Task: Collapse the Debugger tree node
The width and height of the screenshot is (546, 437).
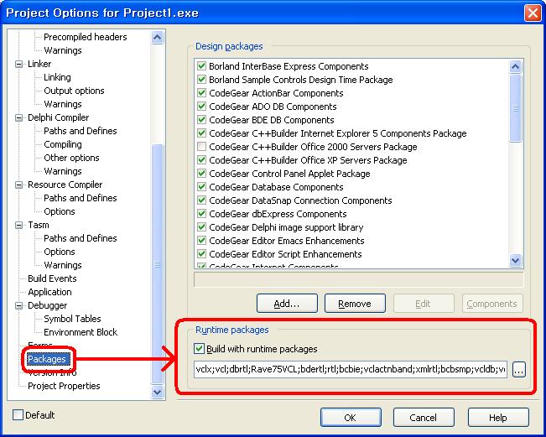Action: (x=20, y=305)
